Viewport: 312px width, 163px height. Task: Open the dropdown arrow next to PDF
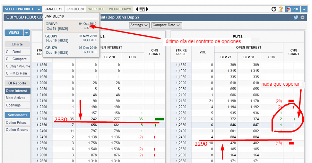(304, 9)
